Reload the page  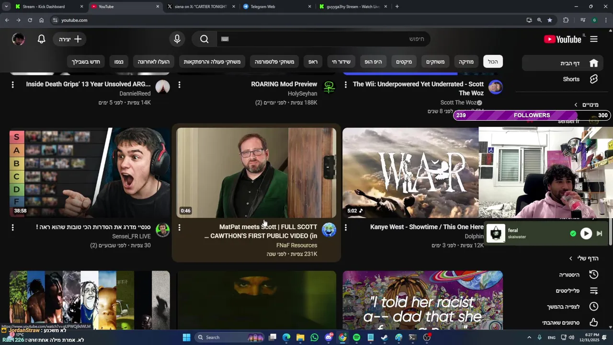[x=30, y=20]
